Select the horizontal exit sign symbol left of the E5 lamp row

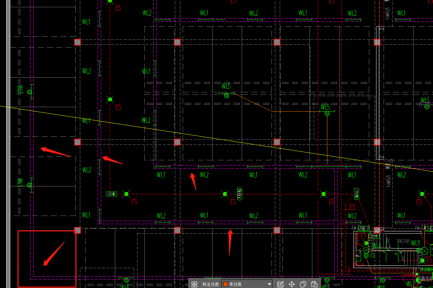111,194
